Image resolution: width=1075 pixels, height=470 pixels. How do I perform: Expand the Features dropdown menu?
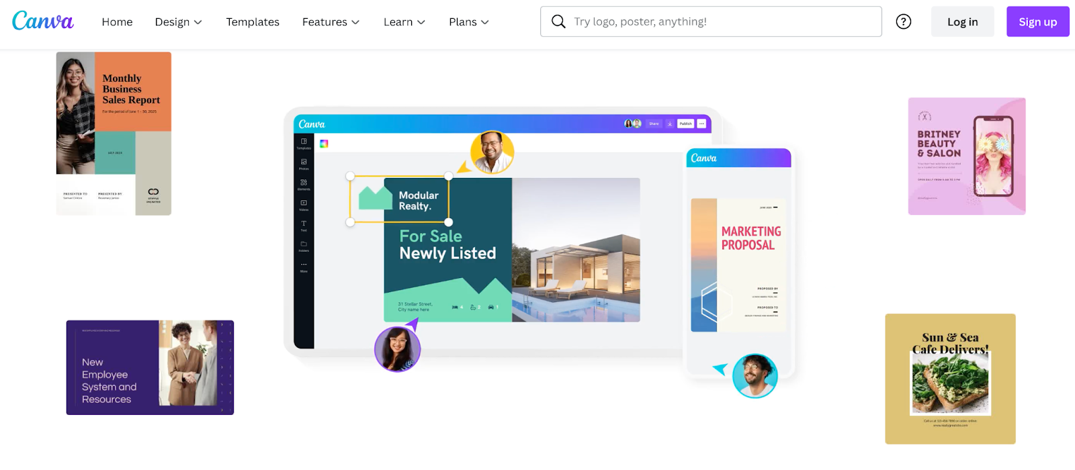click(x=331, y=22)
